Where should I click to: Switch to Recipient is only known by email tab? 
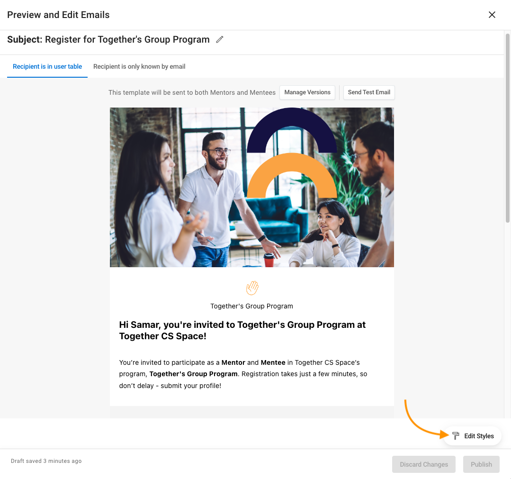click(x=139, y=66)
